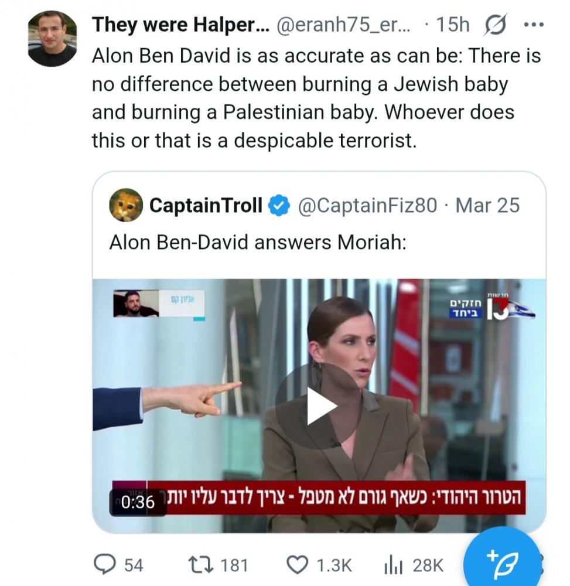This screenshot has height=586, width=570.
Task: Click the Mar 25 quoted tweet date
Action: point(487,206)
